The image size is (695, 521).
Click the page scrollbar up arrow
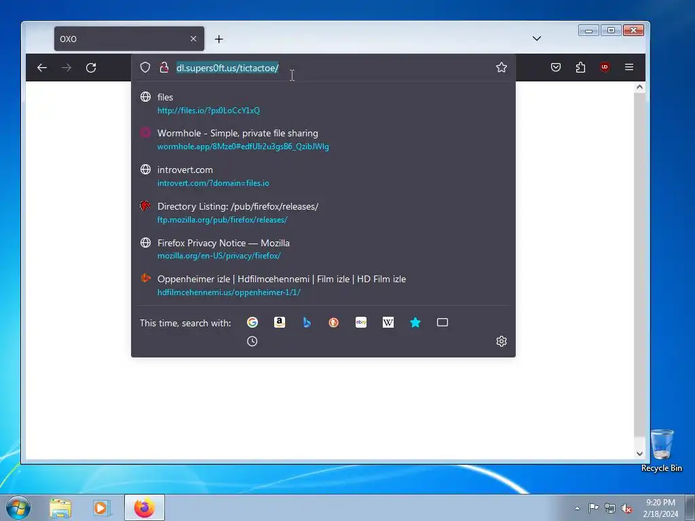point(639,88)
